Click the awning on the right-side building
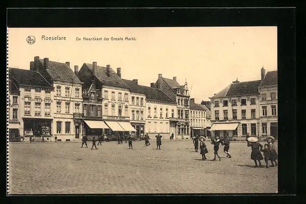The height and width of the screenshot is (204, 306). point(224,127)
